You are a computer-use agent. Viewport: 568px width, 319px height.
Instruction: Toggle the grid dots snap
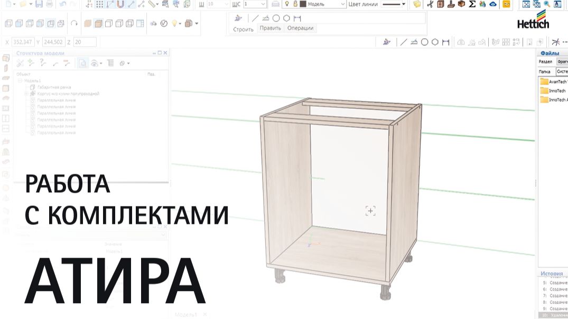pos(100,4)
